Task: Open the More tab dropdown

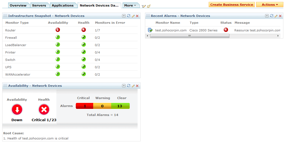Action: (x=130, y=5)
